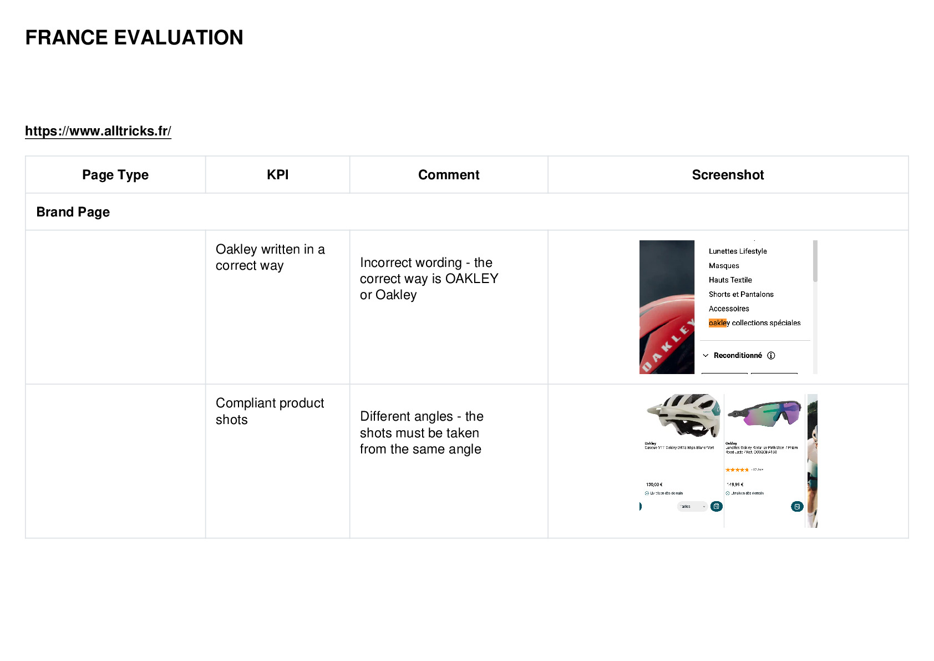
Task: Click the cyclist photo beside sunglasses
Action: 812,461
